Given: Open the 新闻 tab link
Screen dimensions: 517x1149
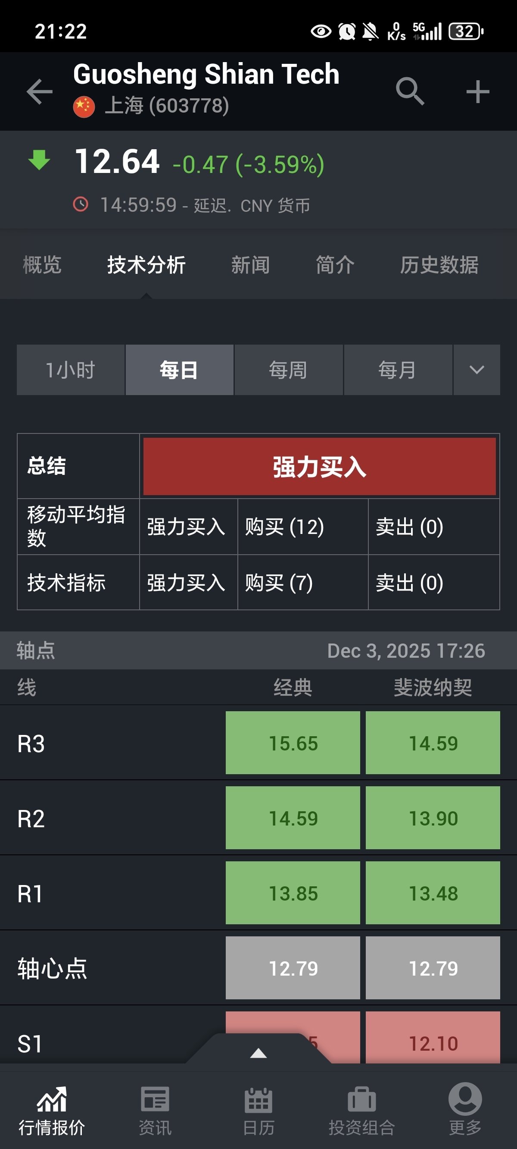Looking at the screenshot, I should coord(250,265).
